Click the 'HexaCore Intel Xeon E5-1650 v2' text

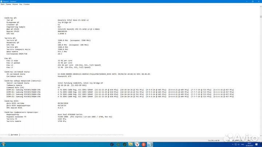73,20
